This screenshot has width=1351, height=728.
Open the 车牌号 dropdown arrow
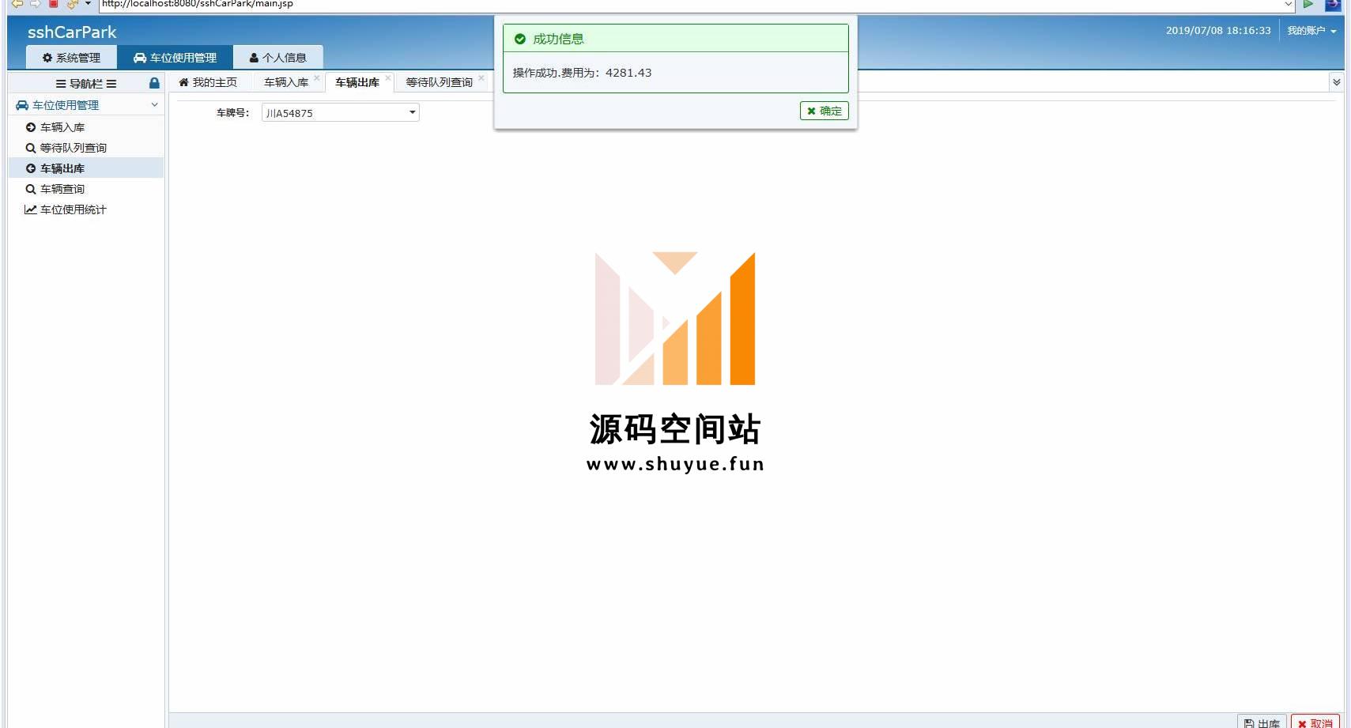(412, 112)
